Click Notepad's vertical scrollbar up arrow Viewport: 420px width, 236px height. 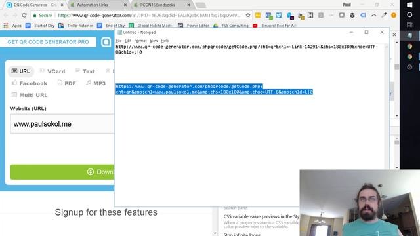[x=387, y=47]
